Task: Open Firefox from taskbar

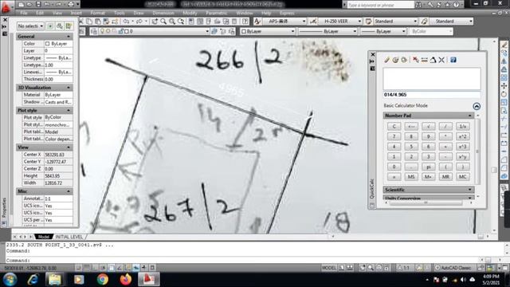Action: coord(126,280)
